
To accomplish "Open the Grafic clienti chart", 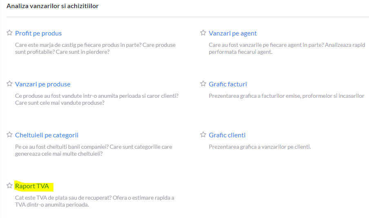I will pos(227,135).
